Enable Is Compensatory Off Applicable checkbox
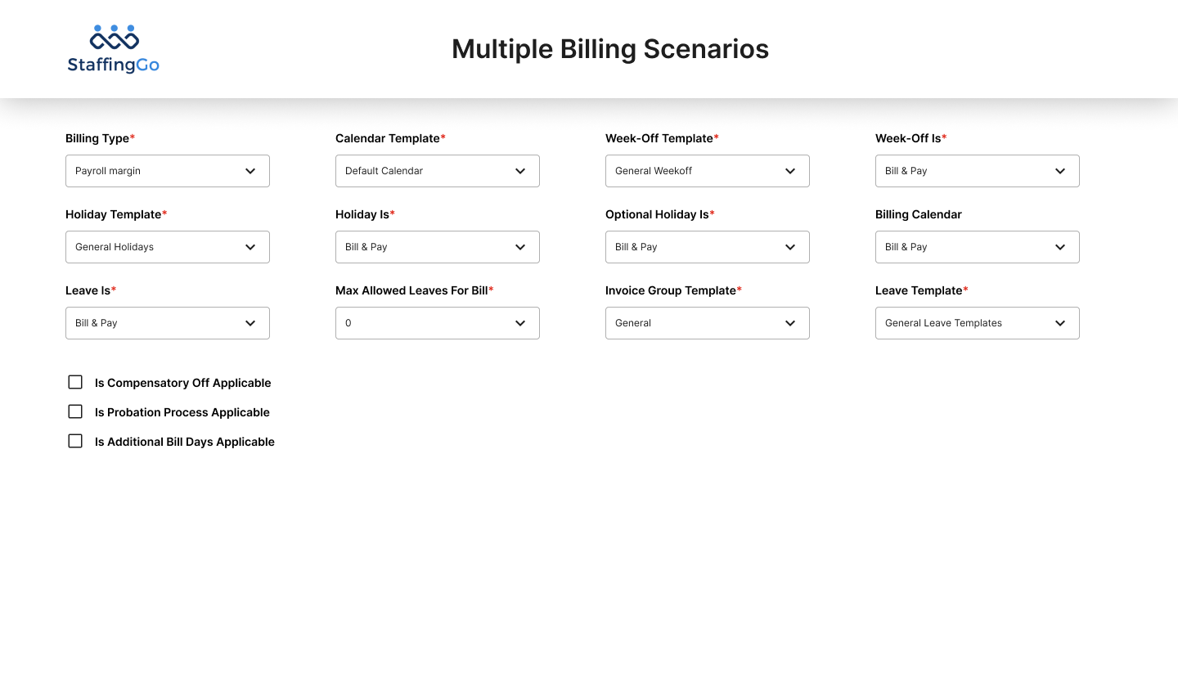Viewport: 1178px width, 683px height. point(75,382)
